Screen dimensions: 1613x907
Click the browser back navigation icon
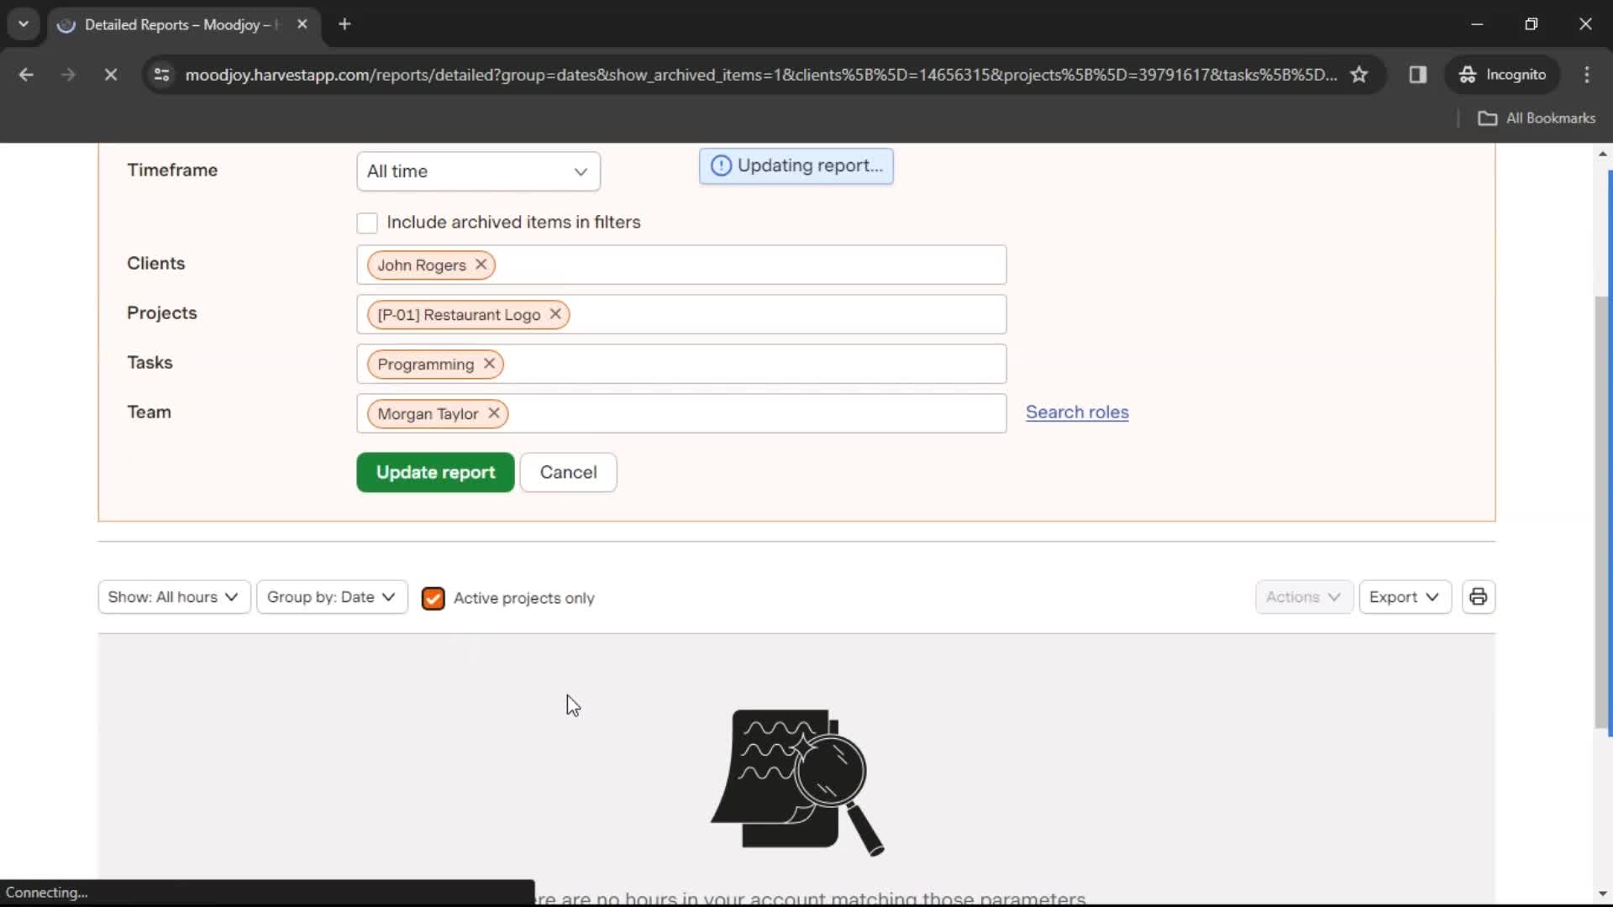point(27,74)
